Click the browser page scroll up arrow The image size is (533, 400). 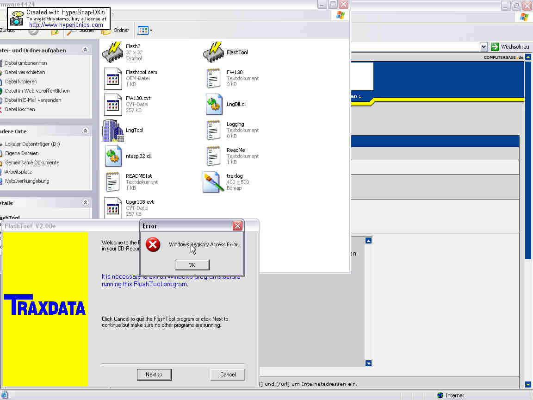coord(528,57)
